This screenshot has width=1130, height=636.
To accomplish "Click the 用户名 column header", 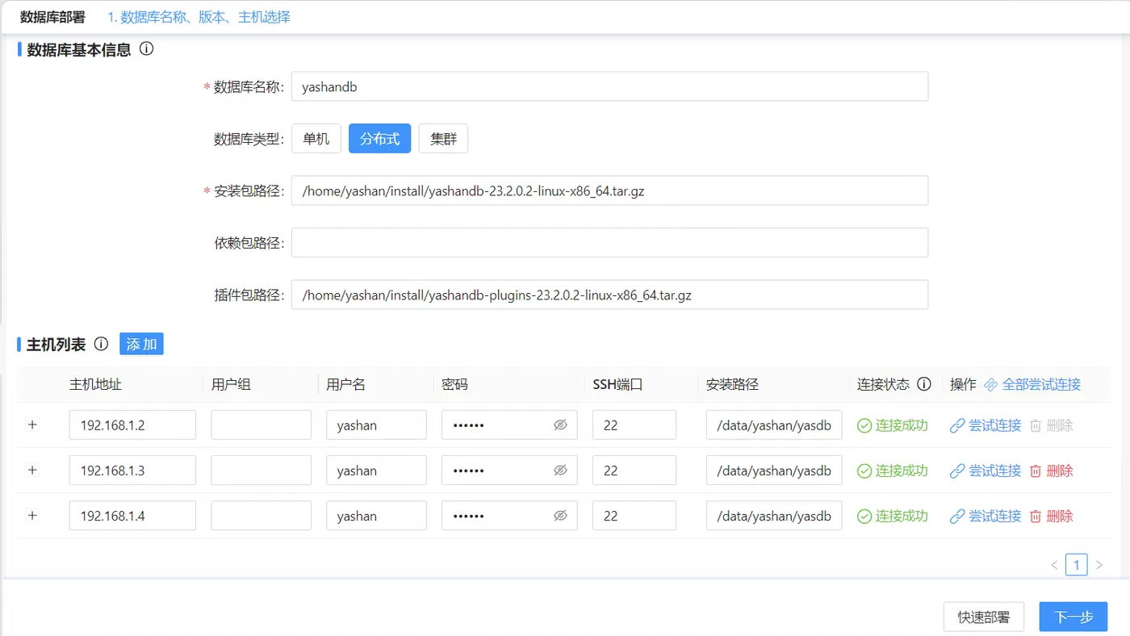I will pos(346,385).
